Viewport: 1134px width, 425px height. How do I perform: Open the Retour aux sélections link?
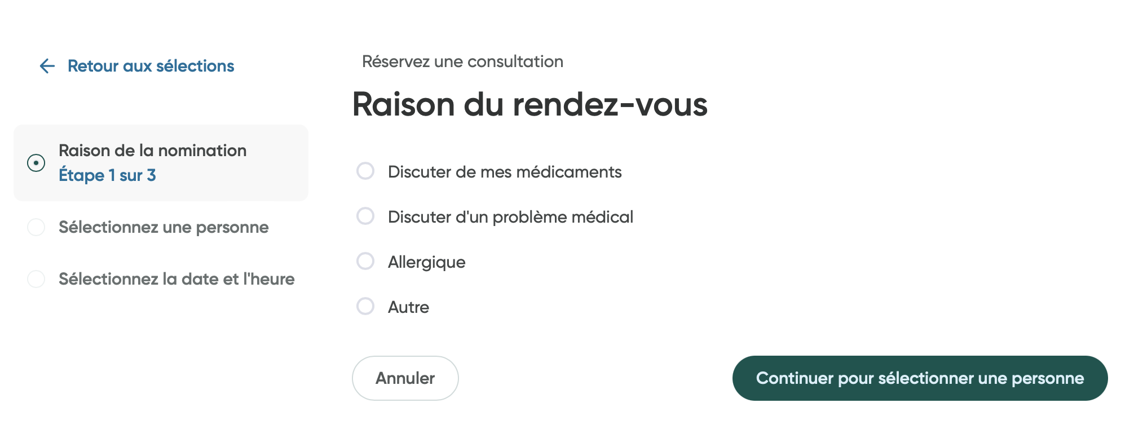pyautogui.click(x=151, y=66)
